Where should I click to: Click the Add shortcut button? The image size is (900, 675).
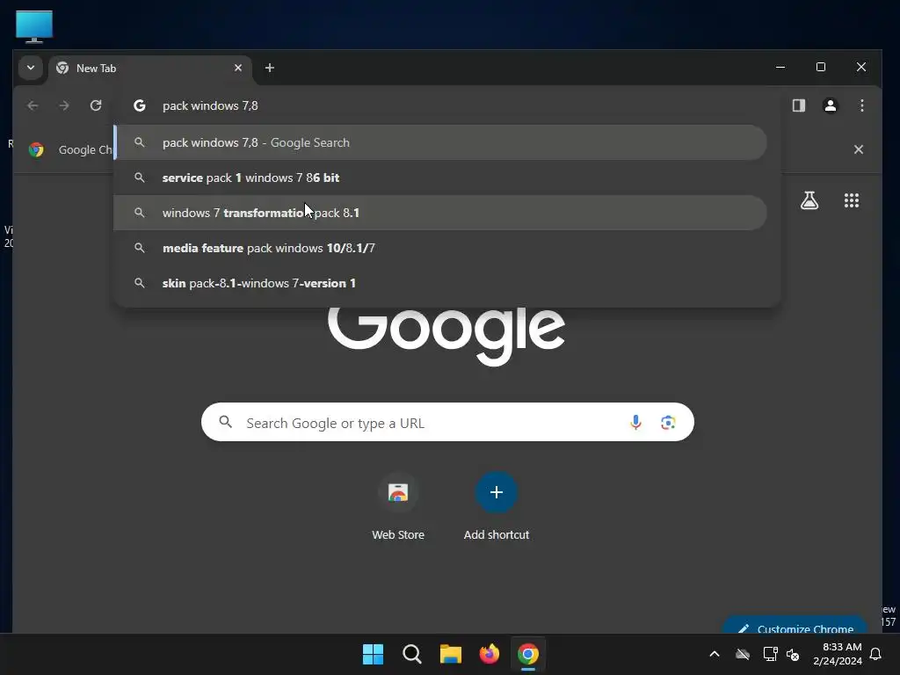pyautogui.click(x=497, y=506)
